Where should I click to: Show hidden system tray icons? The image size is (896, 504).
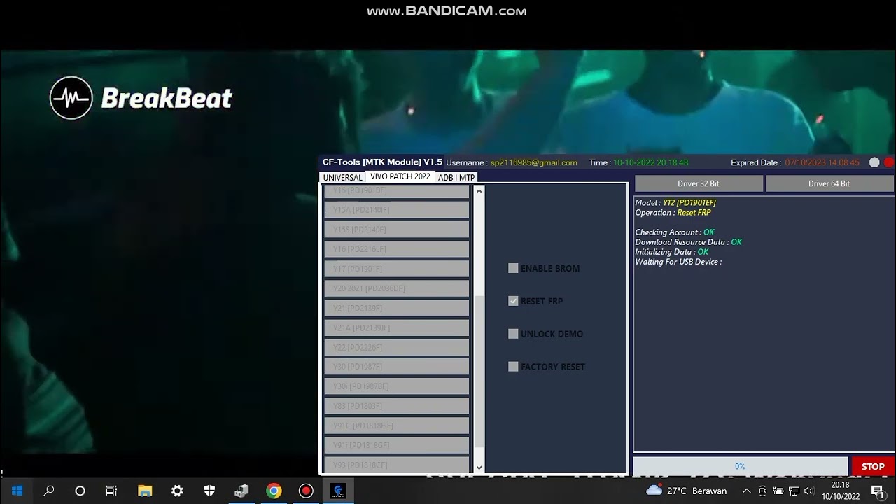(x=746, y=491)
